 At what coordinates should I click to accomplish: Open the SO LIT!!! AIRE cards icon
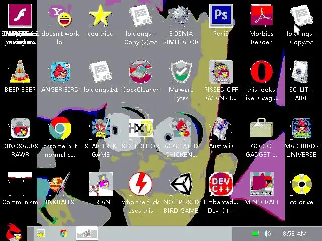300,72
